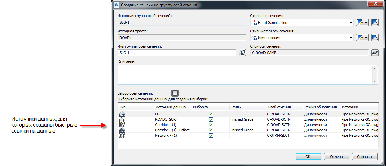The width and height of the screenshot is (386, 166).
Task: Uncheck the EG sample checkbox
Action: pos(211,114)
